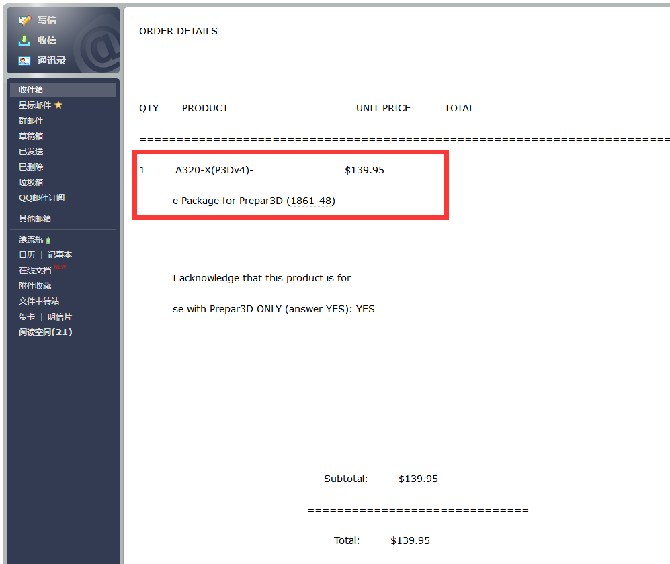Select 其他邮箱 other mailboxes
This screenshot has height=564, width=670.
click(35, 219)
